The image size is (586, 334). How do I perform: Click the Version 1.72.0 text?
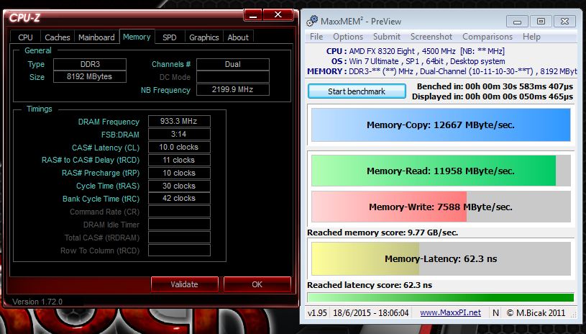pyautogui.click(x=37, y=302)
